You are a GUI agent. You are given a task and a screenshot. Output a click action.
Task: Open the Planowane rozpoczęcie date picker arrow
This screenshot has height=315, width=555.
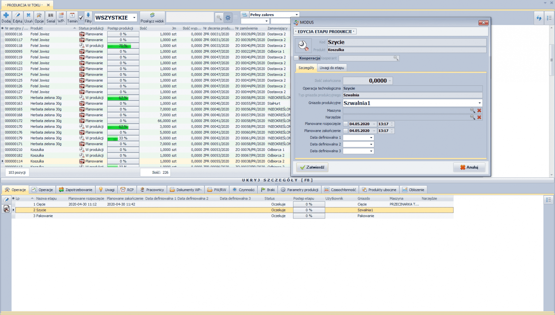coord(374,124)
